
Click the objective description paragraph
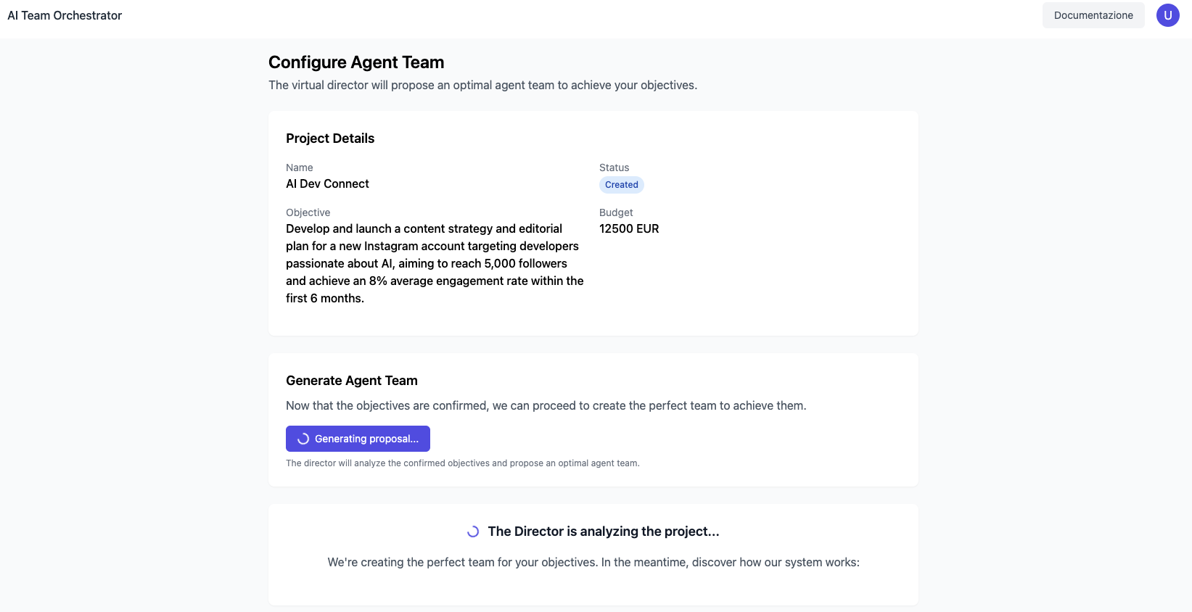[435, 263]
